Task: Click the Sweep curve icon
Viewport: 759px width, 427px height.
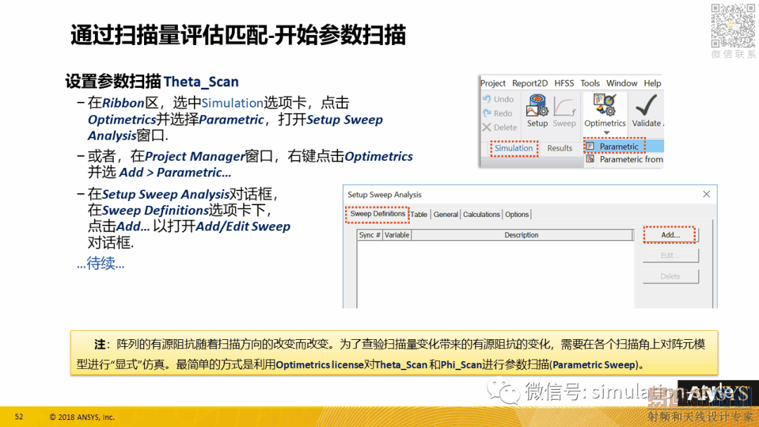Action: (x=564, y=106)
